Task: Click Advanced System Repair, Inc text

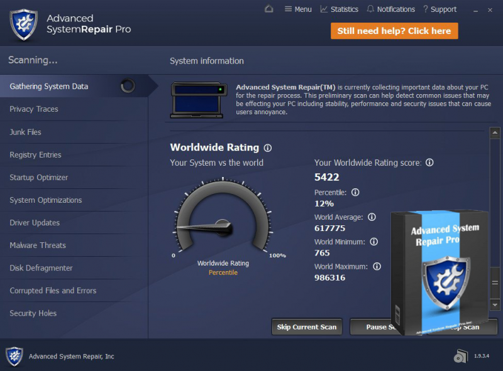Action: [72, 357]
